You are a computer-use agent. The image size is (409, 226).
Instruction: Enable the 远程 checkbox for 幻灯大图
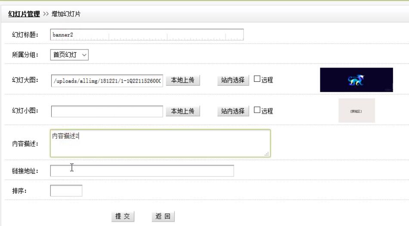tap(257, 80)
